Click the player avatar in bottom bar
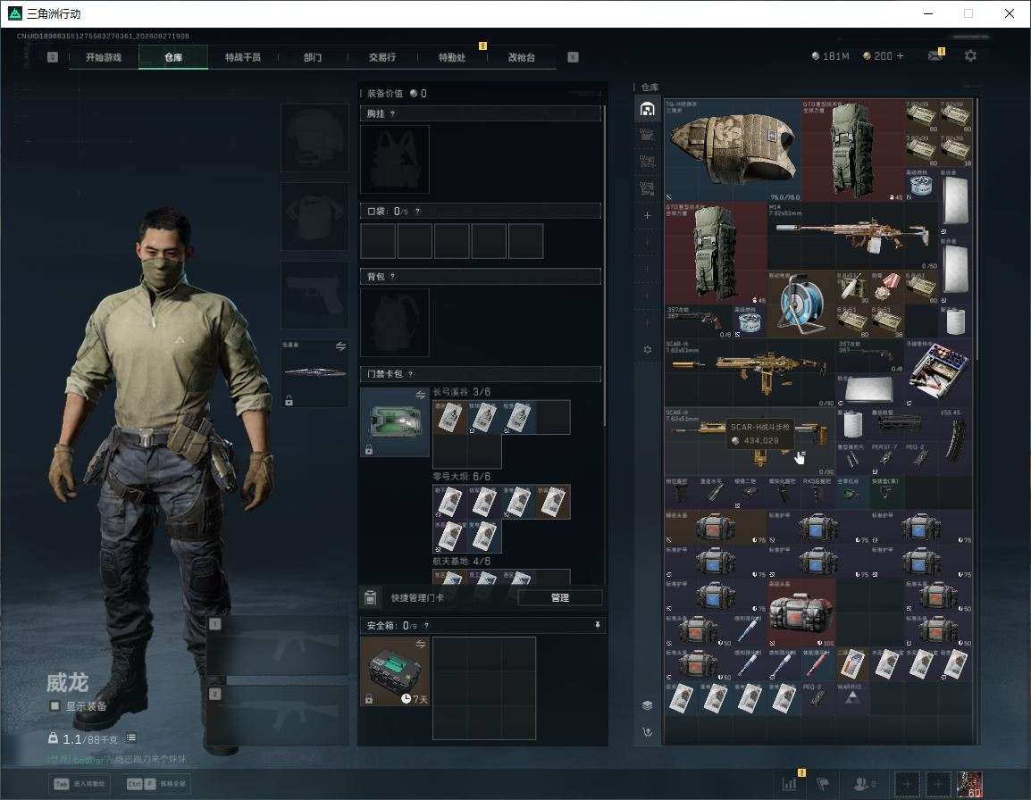 tap(969, 784)
